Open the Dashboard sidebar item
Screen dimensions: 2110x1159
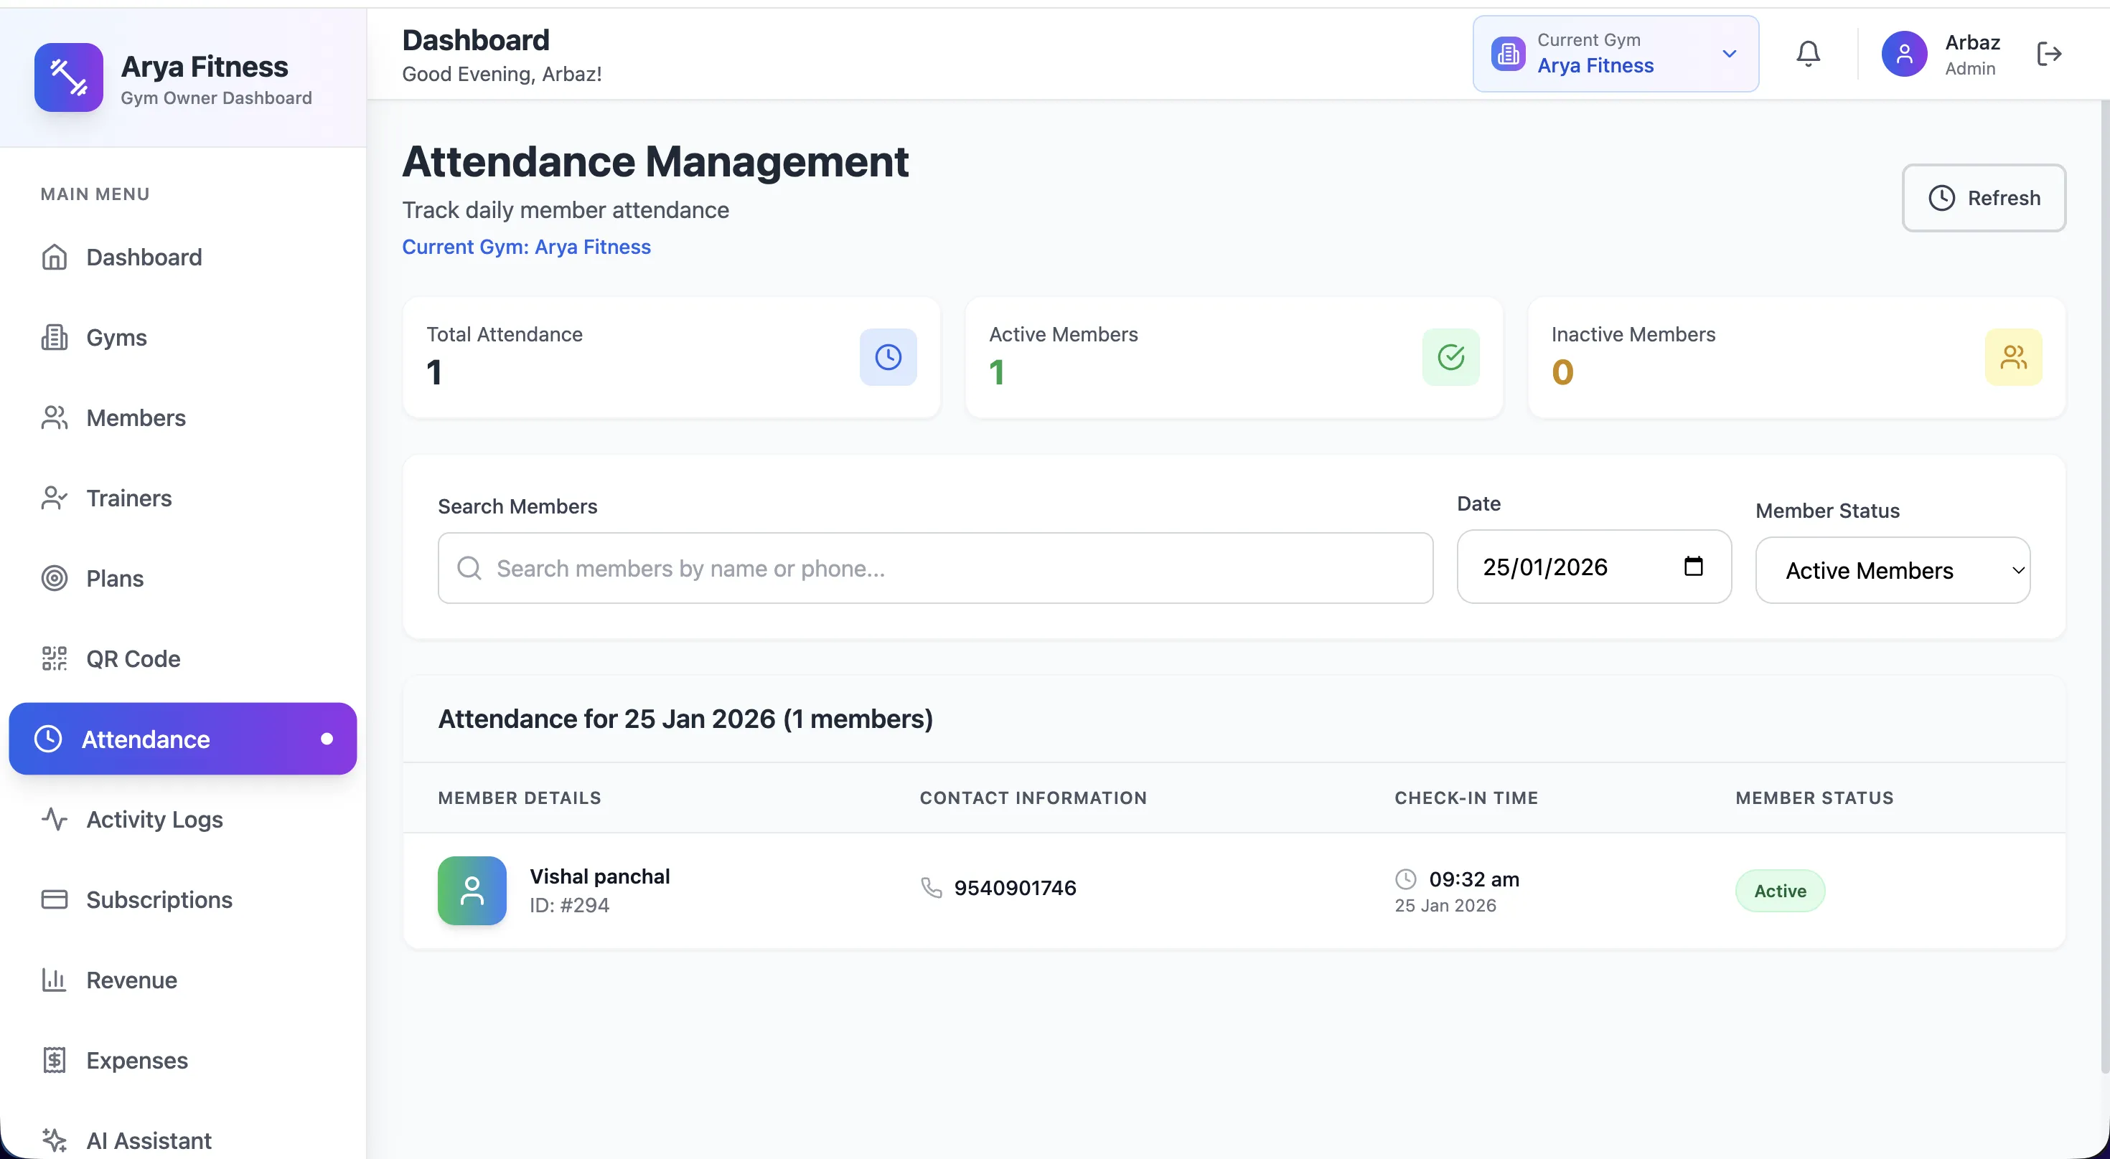144,256
